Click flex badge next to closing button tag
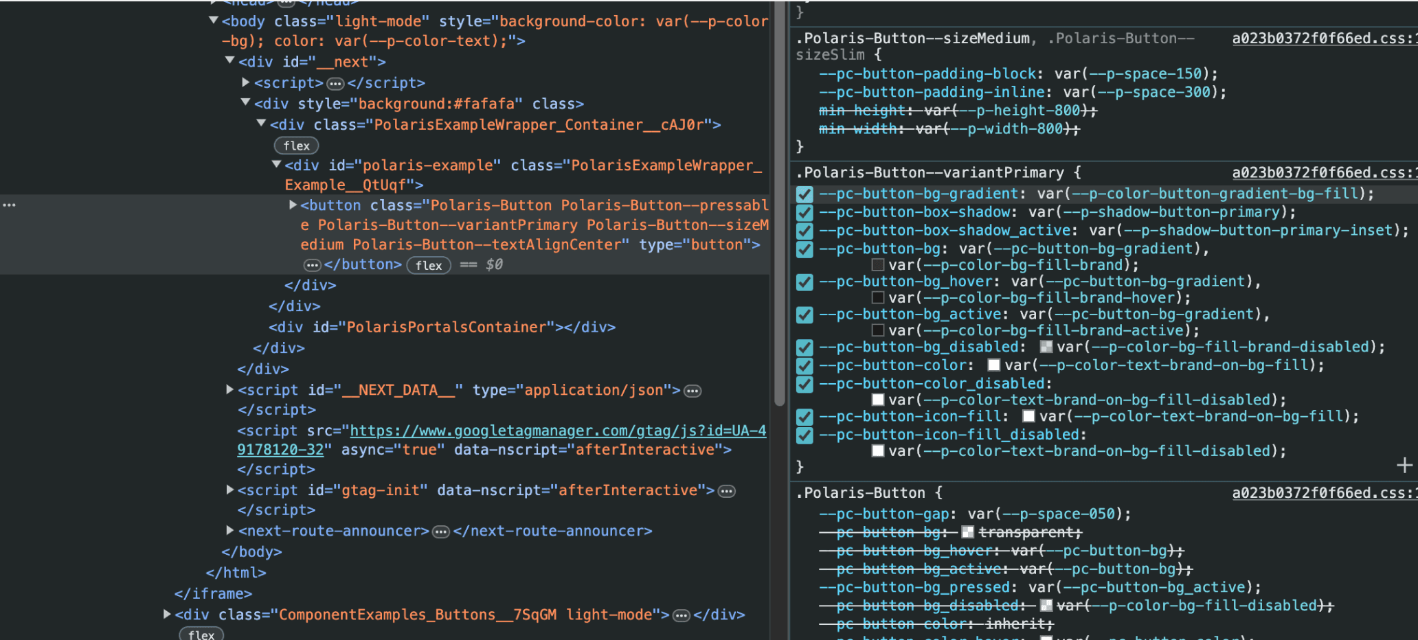Image resolution: width=1418 pixels, height=640 pixels. point(429,265)
